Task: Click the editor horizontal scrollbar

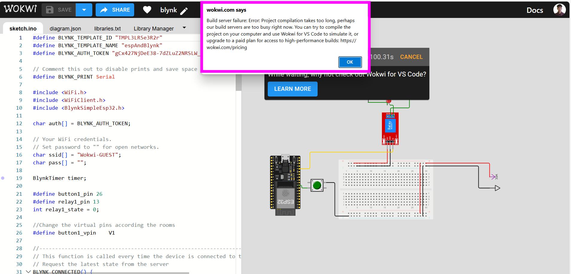Action: pos(111,273)
